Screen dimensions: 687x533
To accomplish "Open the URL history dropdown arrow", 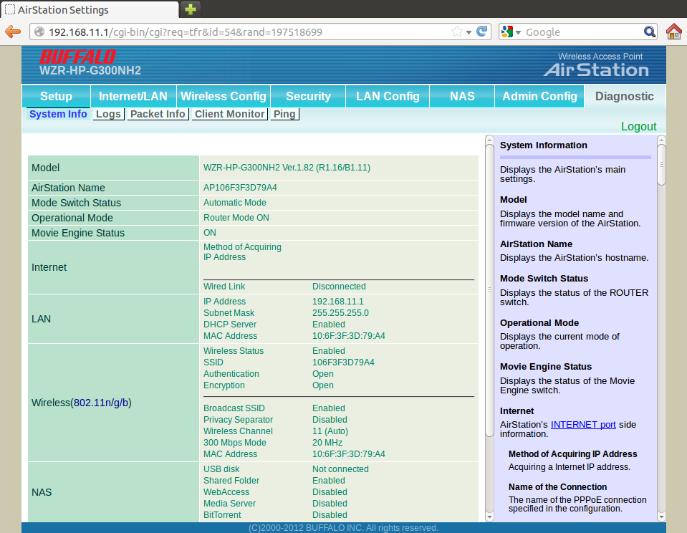I will click(469, 32).
